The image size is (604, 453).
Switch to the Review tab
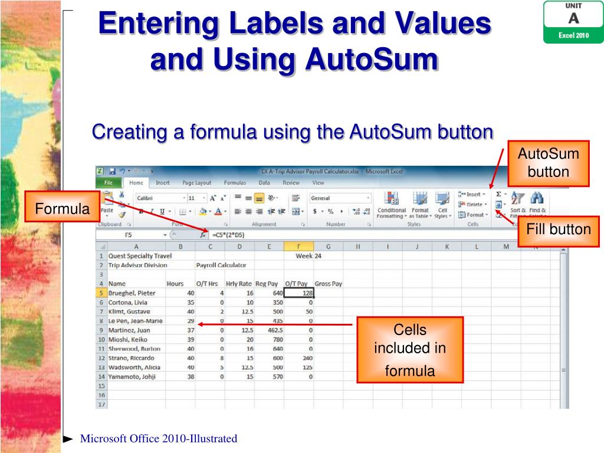(x=291, y=183)
